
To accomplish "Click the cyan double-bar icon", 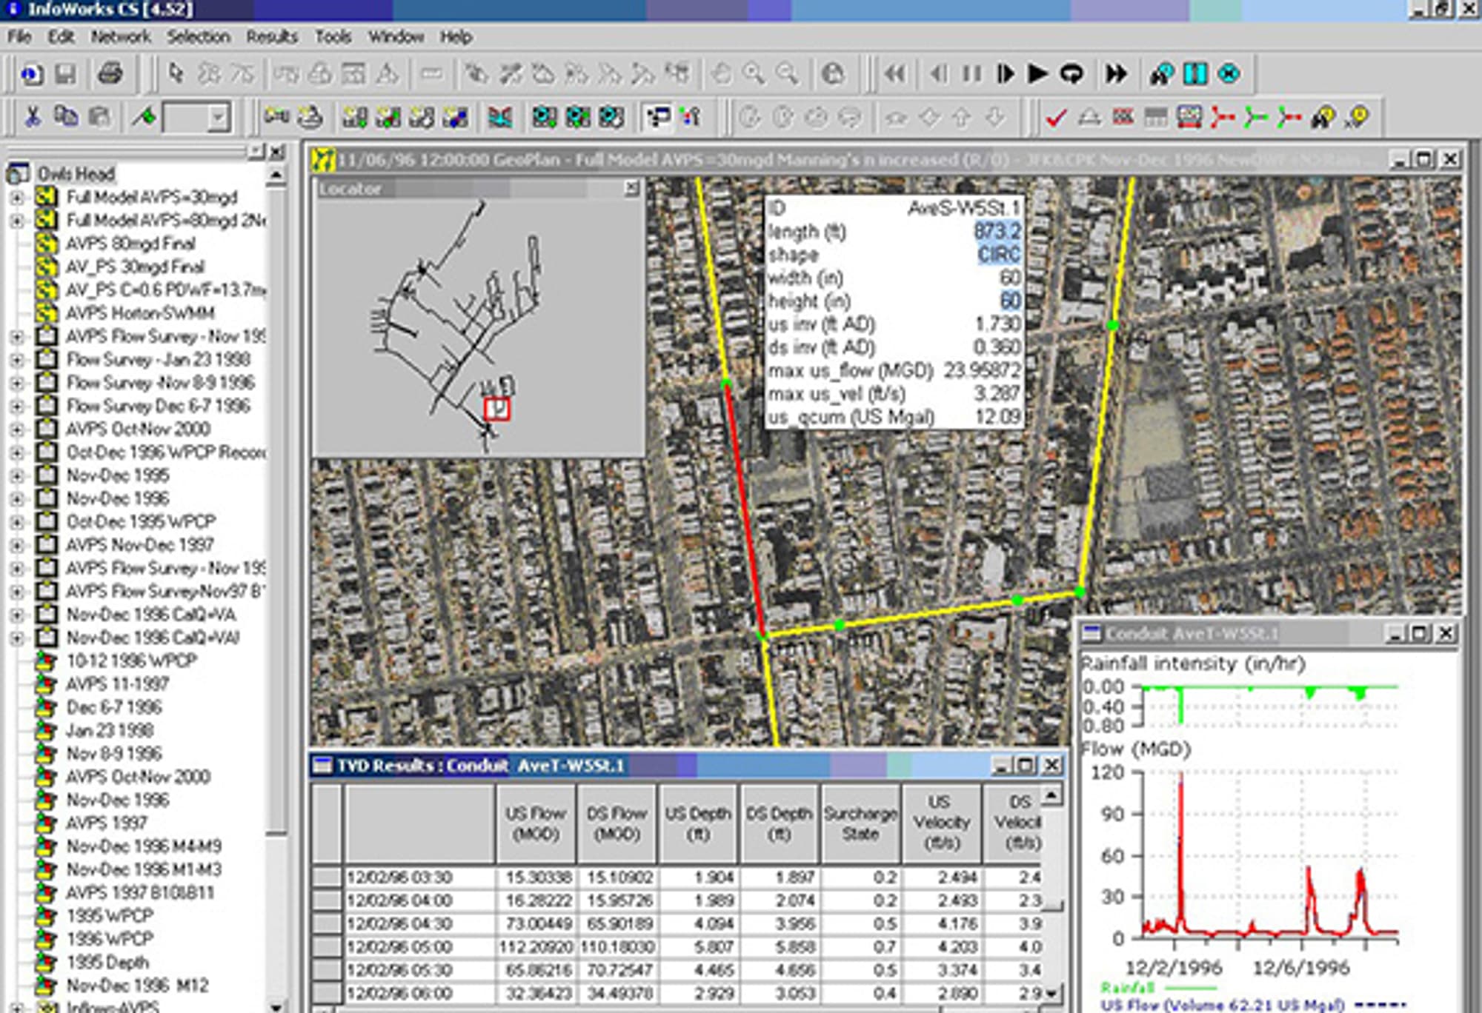I will click(x=1195, y=74).
